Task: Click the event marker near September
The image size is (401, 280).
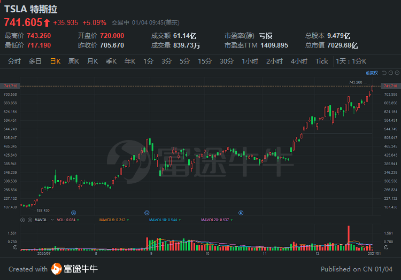Action: point(147,213)
